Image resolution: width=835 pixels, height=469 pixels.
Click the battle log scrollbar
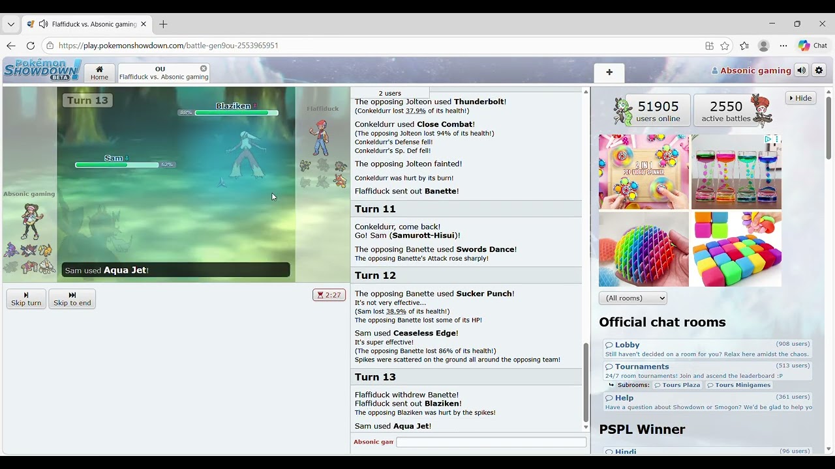click(x=586, y=382)
